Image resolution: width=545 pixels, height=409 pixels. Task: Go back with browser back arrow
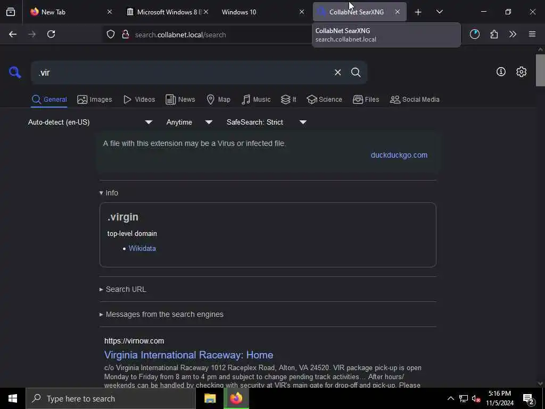point(13,34)
